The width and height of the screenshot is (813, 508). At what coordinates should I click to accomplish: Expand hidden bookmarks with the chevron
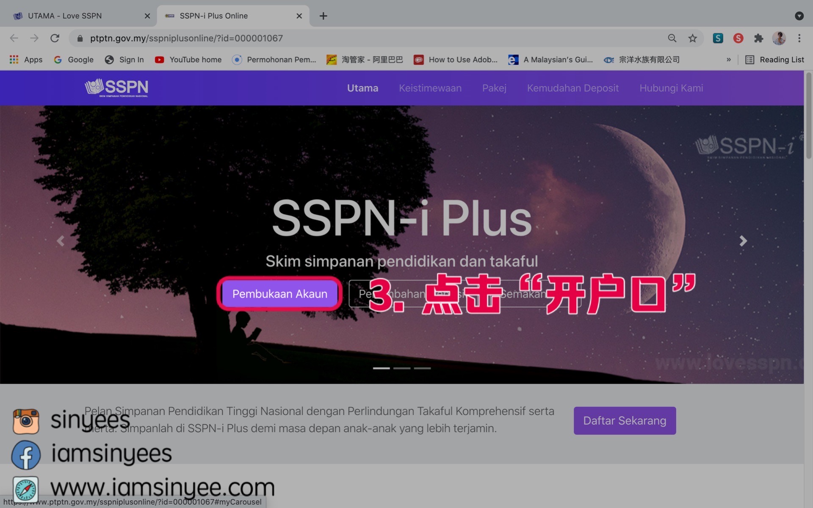point(728,60)
